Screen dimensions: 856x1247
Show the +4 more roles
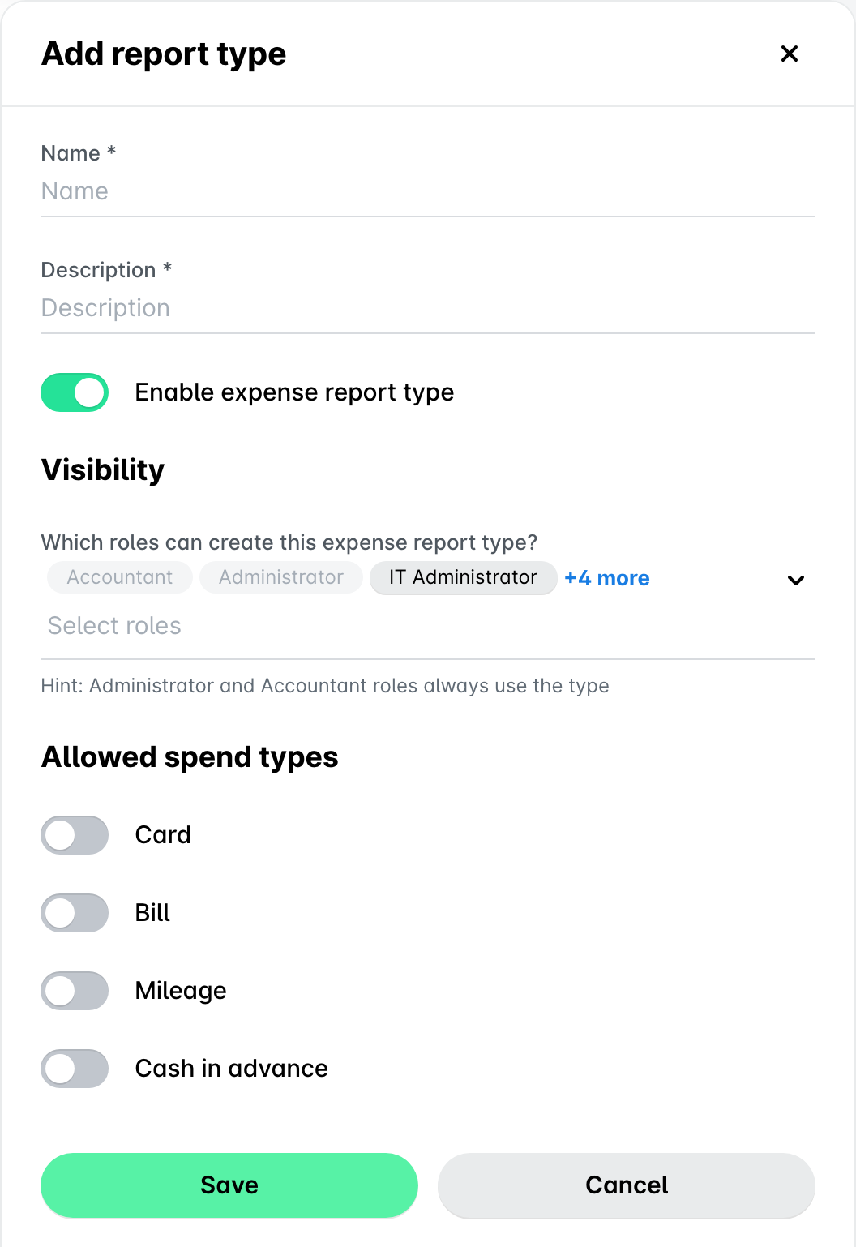click(607, 578)
